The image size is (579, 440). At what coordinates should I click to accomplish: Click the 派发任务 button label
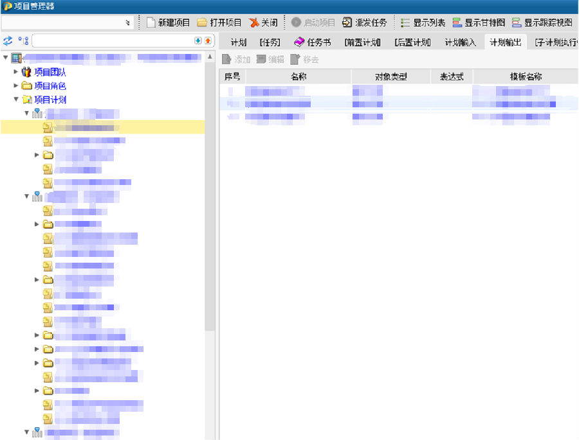click(371, 23)
